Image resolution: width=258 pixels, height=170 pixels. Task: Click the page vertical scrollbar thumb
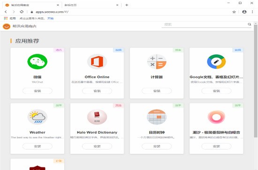click(256, 81)
